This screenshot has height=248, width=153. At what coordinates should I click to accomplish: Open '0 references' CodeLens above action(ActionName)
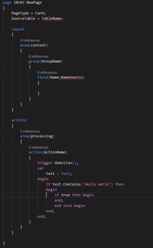38,148
